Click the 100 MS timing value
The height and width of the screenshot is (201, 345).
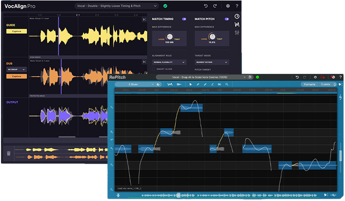[169, 42]
